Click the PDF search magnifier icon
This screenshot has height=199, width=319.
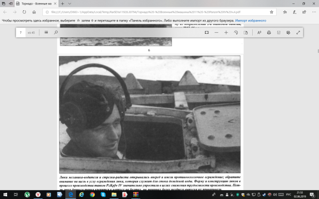56,32
